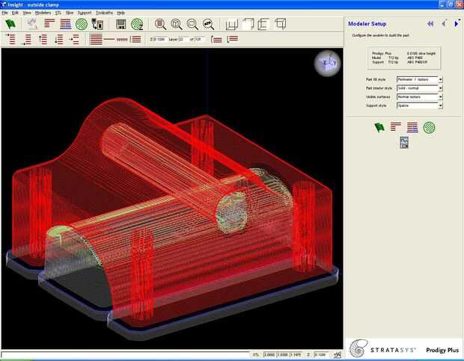
Task: Click green flag icon in Modeler Setup panel
Action: 379,127
